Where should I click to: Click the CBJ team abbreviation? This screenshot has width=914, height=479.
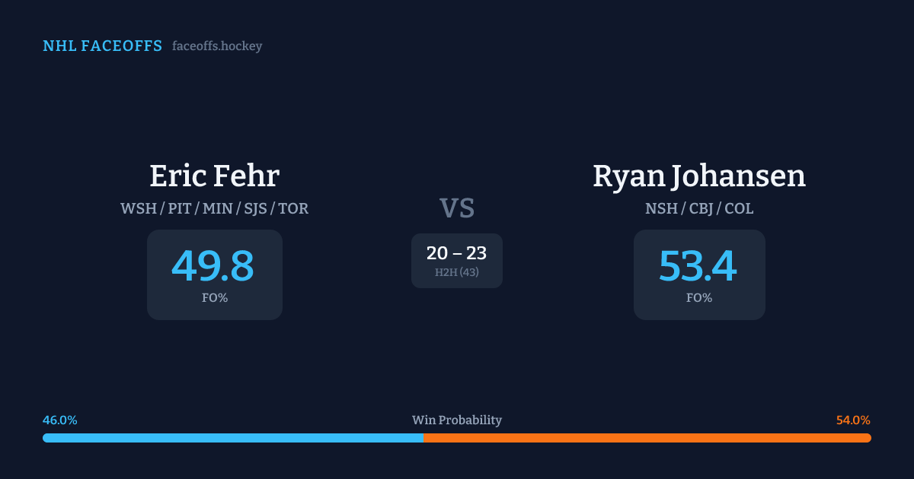(x=701, y=208)
